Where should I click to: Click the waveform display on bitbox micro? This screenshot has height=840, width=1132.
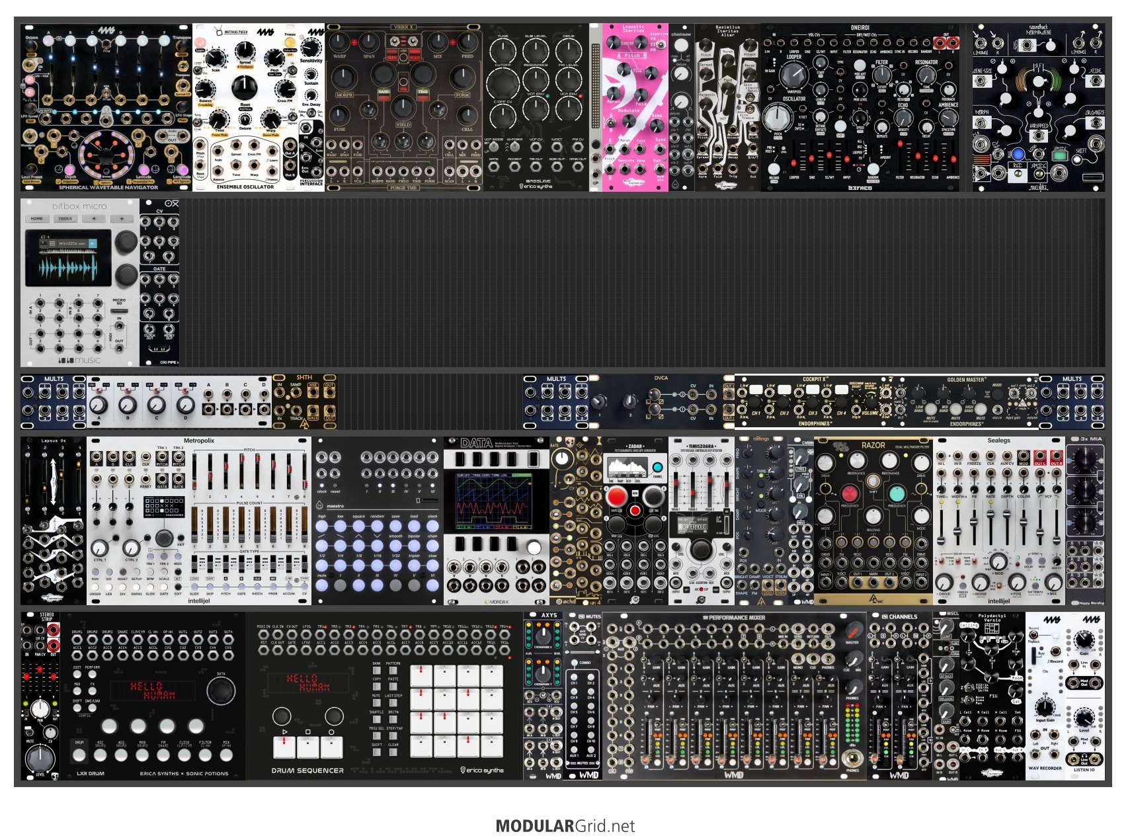coord(67,267)
